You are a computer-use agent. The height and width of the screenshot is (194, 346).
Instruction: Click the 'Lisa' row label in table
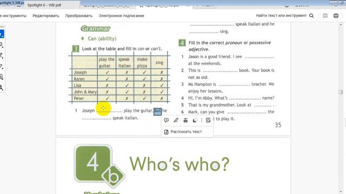coord(77,85)
